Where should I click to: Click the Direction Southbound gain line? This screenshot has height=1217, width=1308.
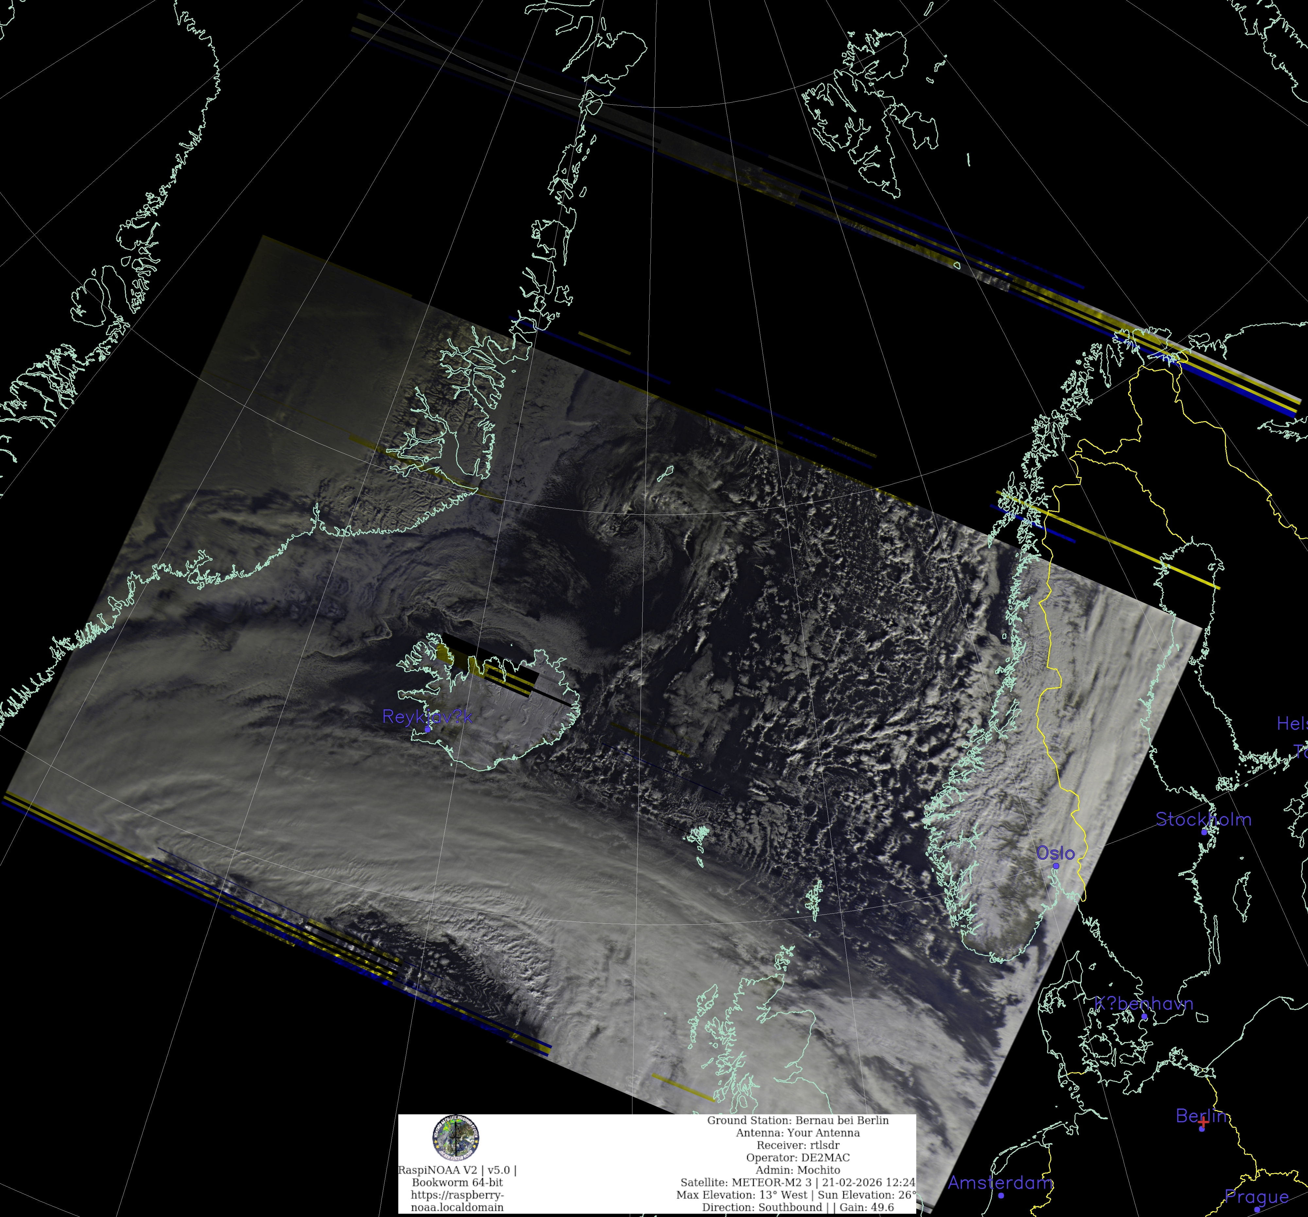click(x=798, y=1207)
